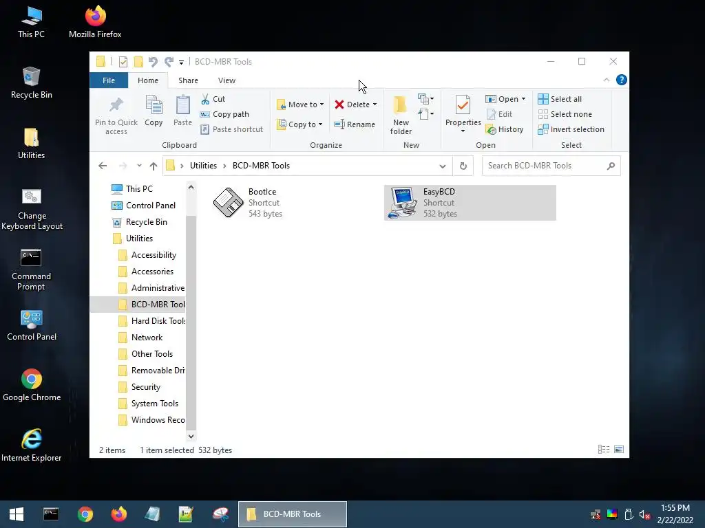Screen dimensions: 705x528
Task: Click Utilities in the address breadcrumb
Action: [x=203, y=166]
